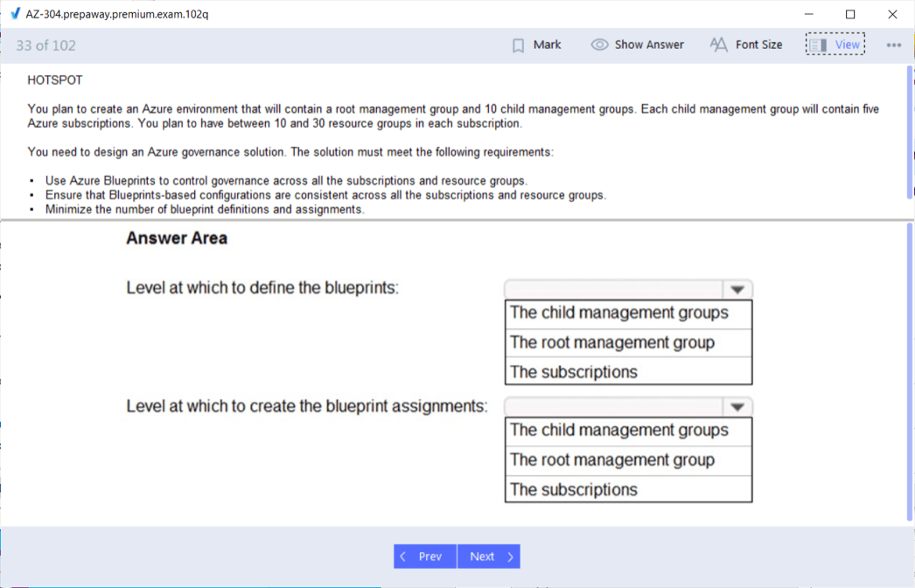Select subscriptions for define blueprints
The height and width of the screenshot is (588, 915).
(x=628, y=371)
